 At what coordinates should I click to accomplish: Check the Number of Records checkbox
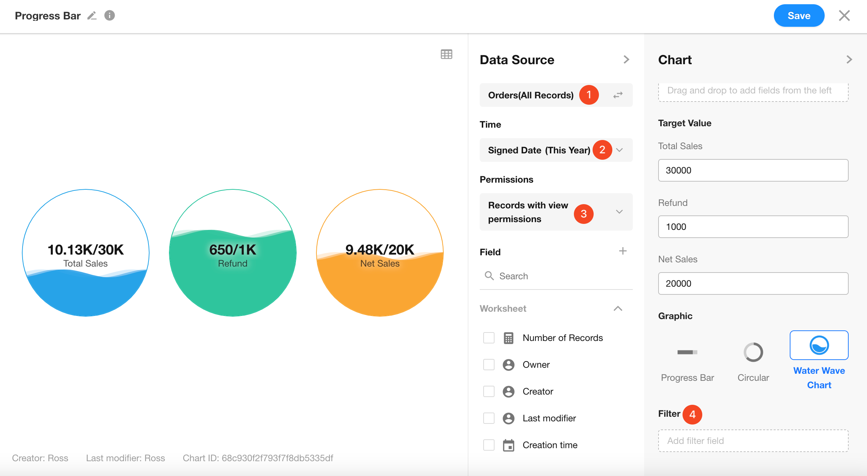[x=489, y=338]
